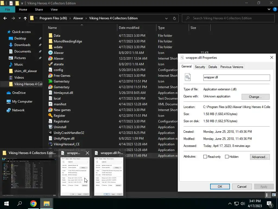Click the Search Viking Heroes box
This screenshot has width=278, height=209.
pos(228,18)
